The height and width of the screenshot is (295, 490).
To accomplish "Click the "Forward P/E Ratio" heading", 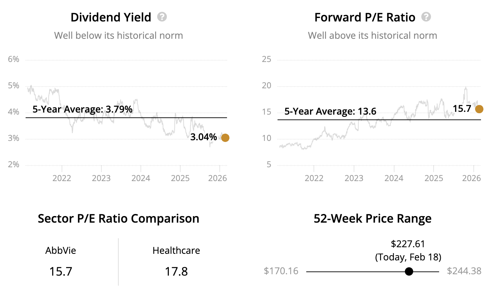I will (x=365, y=17).
